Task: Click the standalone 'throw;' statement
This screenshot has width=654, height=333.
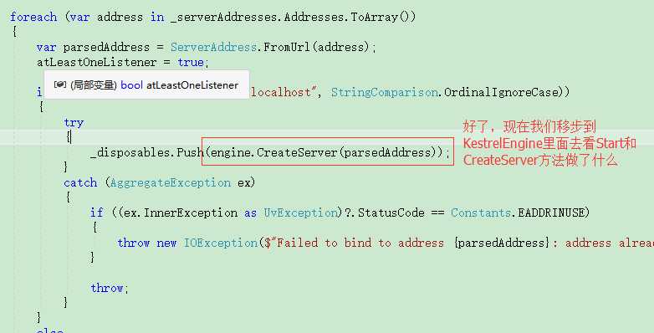Action: point(110,288)
